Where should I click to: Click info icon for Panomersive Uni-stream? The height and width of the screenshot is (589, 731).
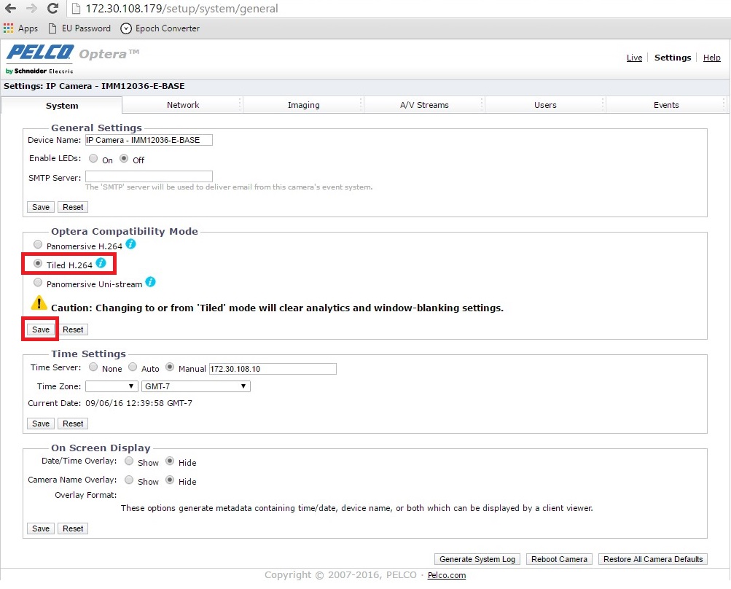tap(150, 282)
